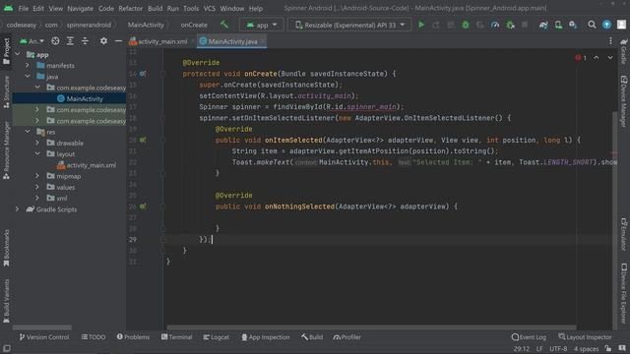
Task: Expand the Gradle Scripts node
Action: point(18,209)
